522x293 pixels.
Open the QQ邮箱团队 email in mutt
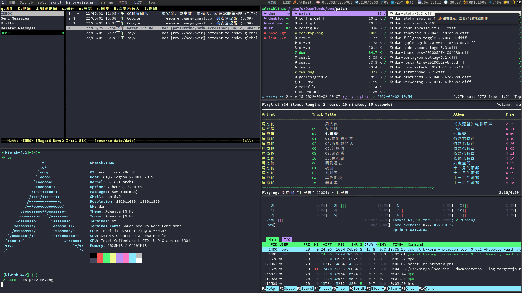tap(163, 13)
